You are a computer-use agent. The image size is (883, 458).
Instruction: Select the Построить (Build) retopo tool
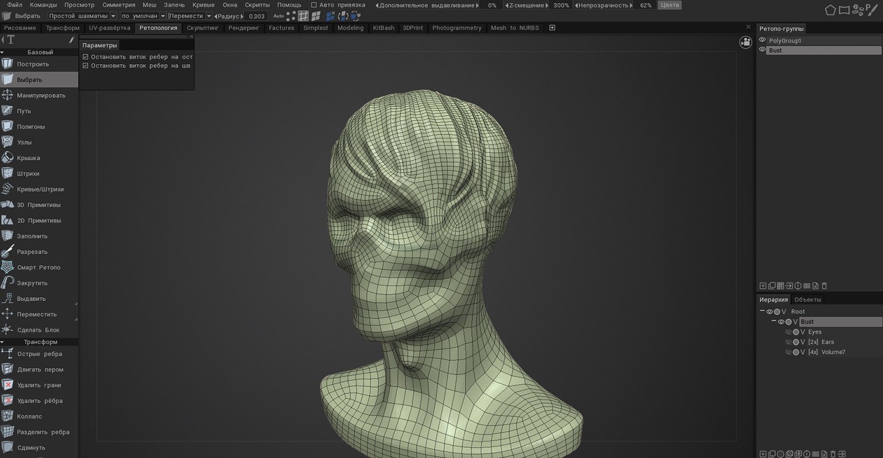33,64
